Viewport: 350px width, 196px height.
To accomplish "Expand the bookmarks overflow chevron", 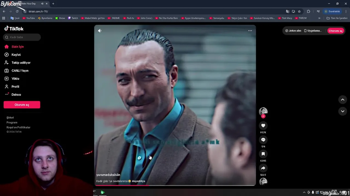I will (319, 18).
